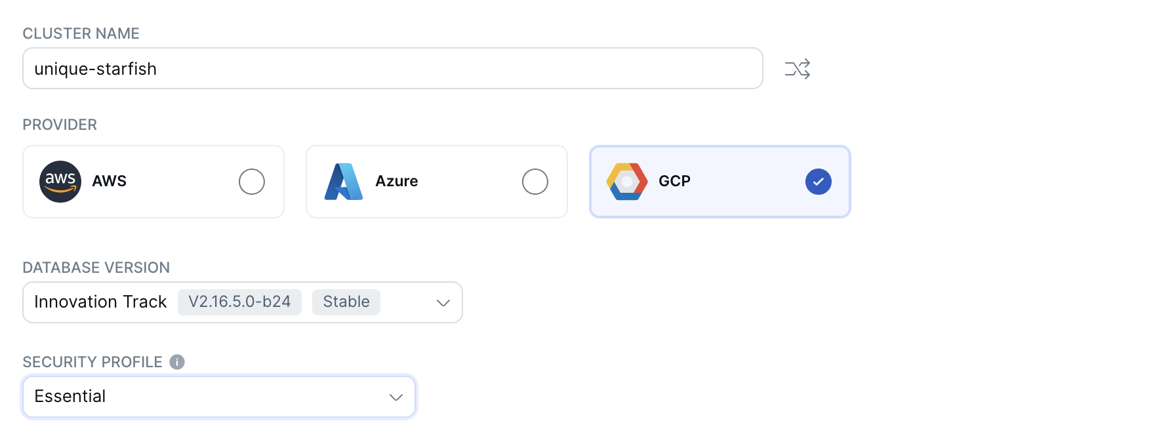Click the AWS logo icon
The image size is (1174, 442).
[x=60, y=182]
